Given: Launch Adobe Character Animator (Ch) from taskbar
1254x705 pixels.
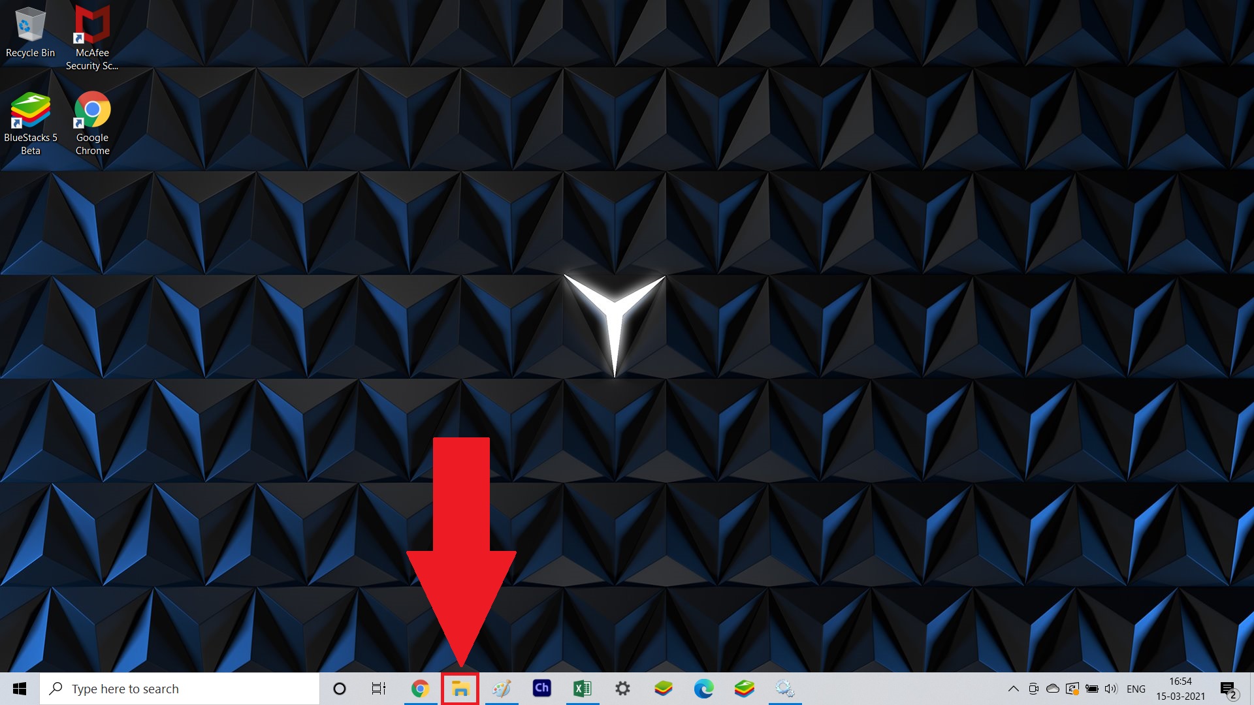Looking at the screenshot, I should [541, 688].
